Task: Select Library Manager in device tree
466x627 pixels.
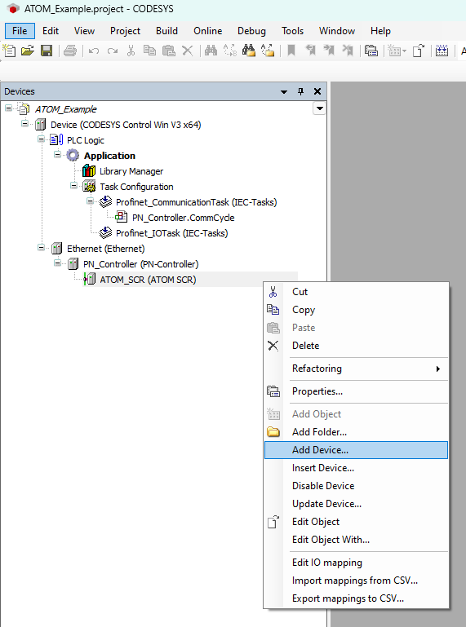Action: [x=131, y=171]
